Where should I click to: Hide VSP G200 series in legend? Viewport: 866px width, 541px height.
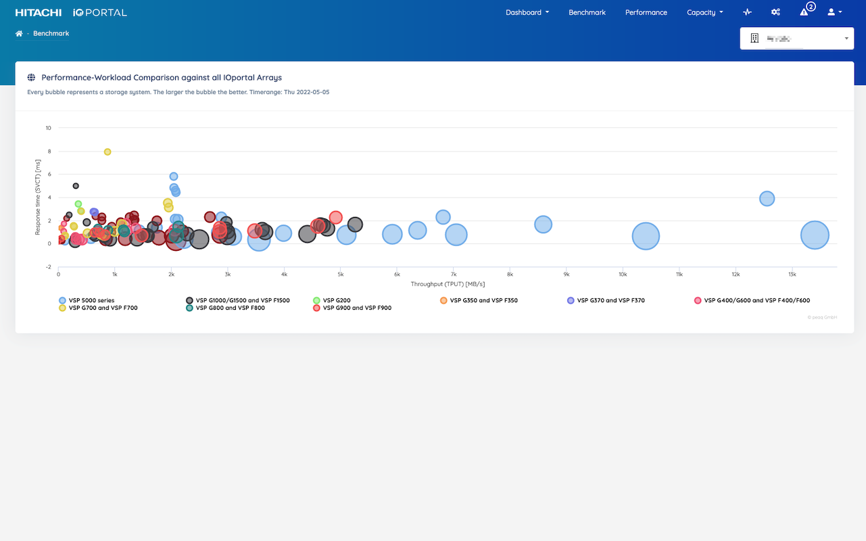336,300
